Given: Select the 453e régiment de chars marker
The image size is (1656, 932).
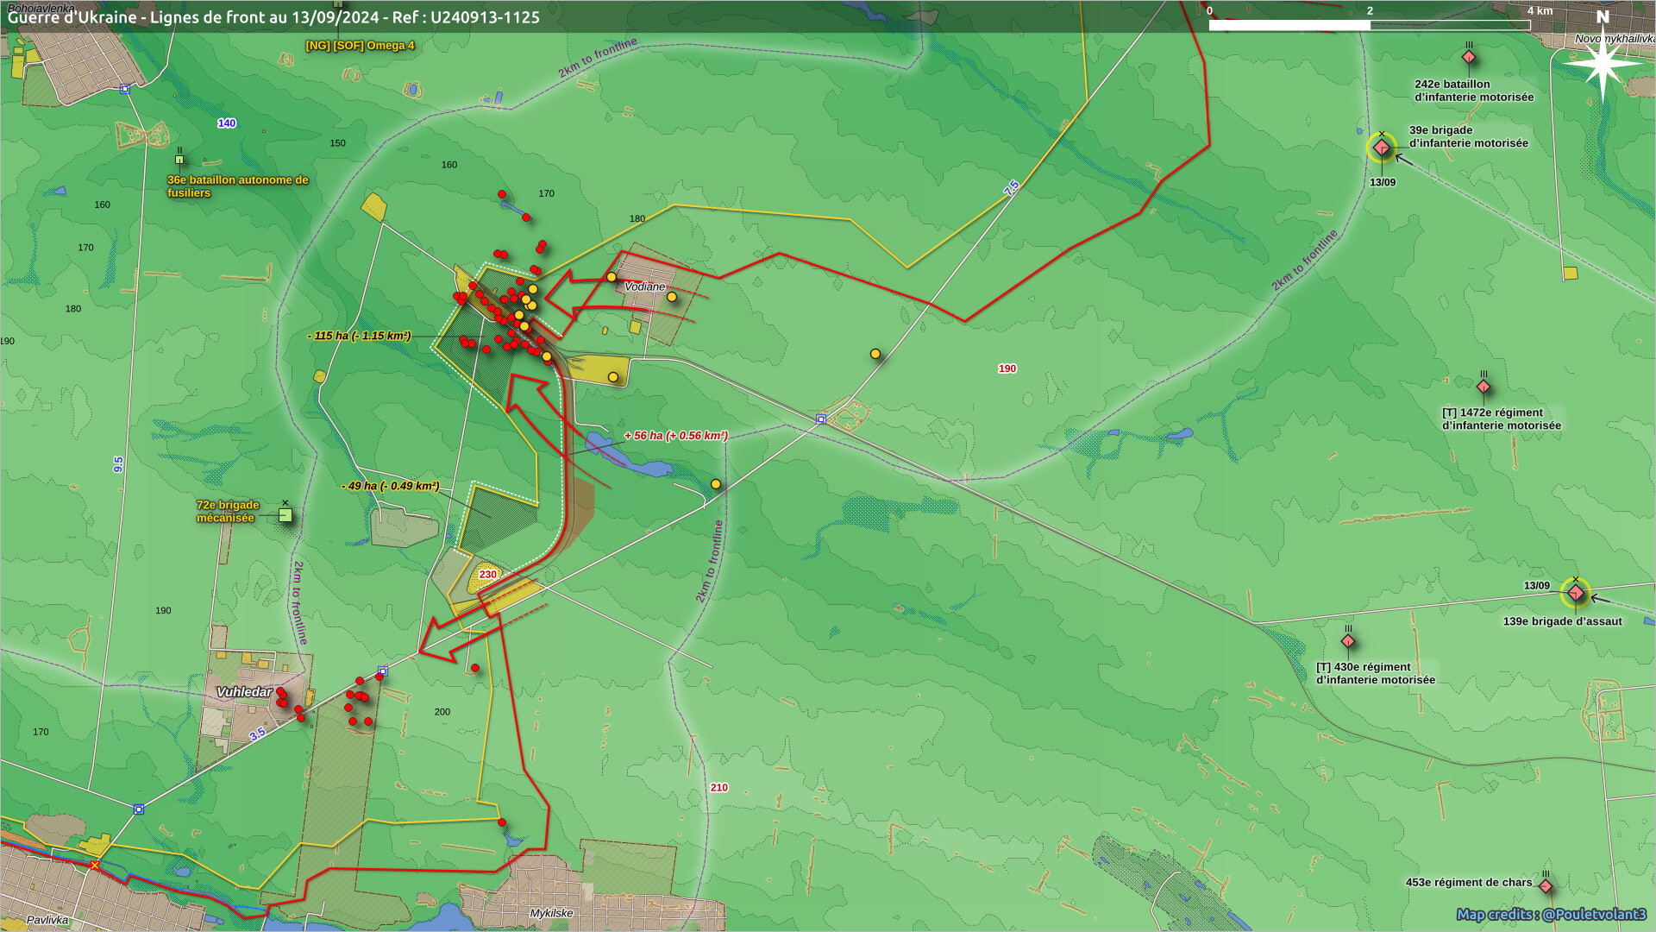Looking at the screenshot, I should click(x=1546, y=886).
